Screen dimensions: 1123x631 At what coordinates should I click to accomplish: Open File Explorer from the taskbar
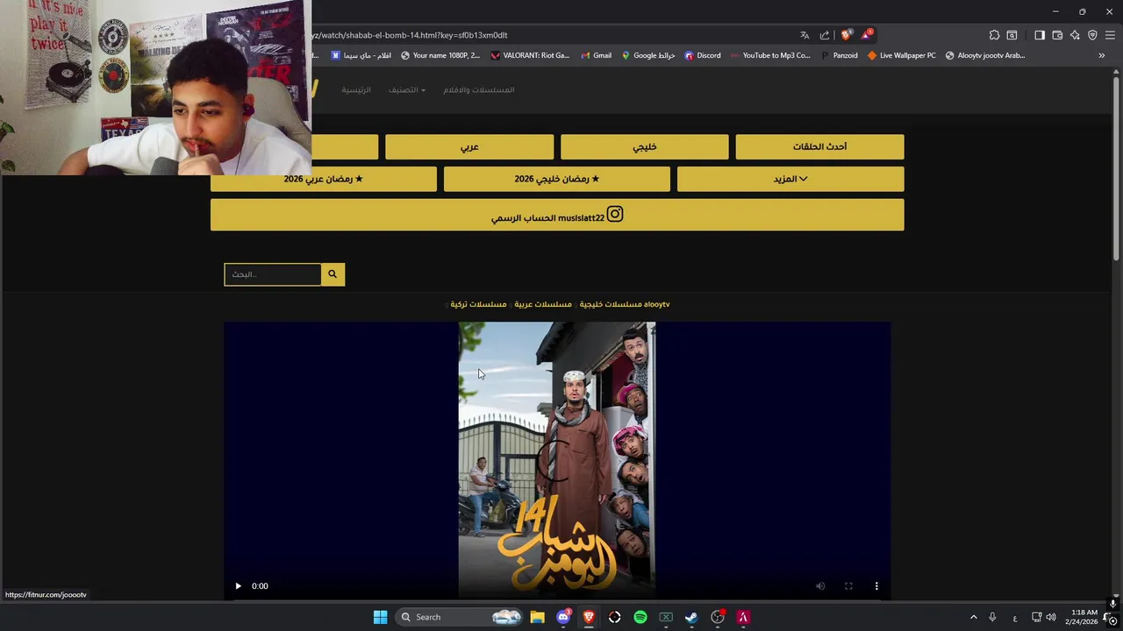coord(538,617)
